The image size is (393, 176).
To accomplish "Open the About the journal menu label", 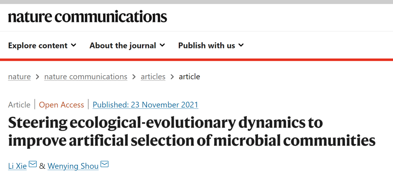I will tap(123, 45).
